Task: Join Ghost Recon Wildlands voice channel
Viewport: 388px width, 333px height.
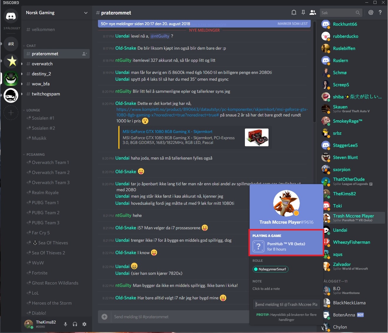Action: 56,283
